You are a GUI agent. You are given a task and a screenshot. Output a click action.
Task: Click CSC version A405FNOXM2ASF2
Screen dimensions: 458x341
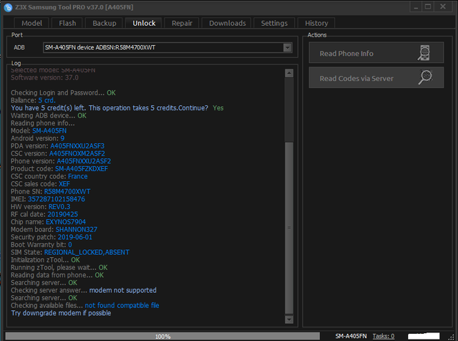tap(77, 153)
